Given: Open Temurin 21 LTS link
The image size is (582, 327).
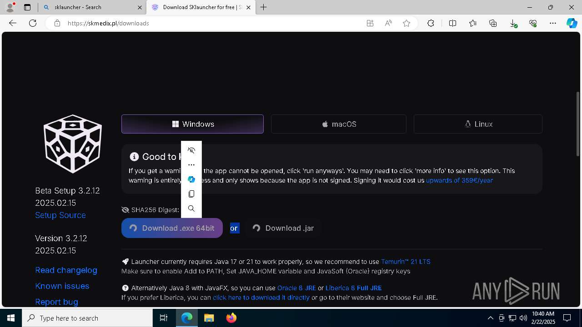Looking at the screenshot, I should [x=406, y=262].
